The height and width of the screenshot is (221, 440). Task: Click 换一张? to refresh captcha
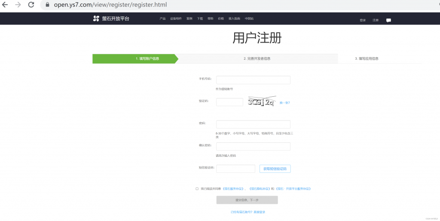(x=285, y=103)
